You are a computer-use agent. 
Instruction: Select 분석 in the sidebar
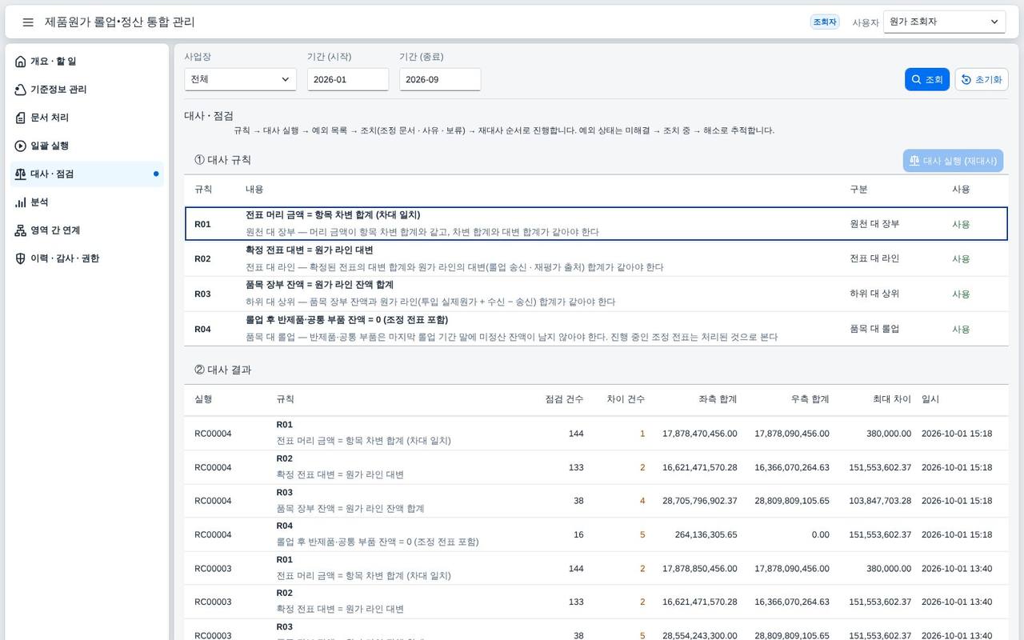tap(87, 202)
